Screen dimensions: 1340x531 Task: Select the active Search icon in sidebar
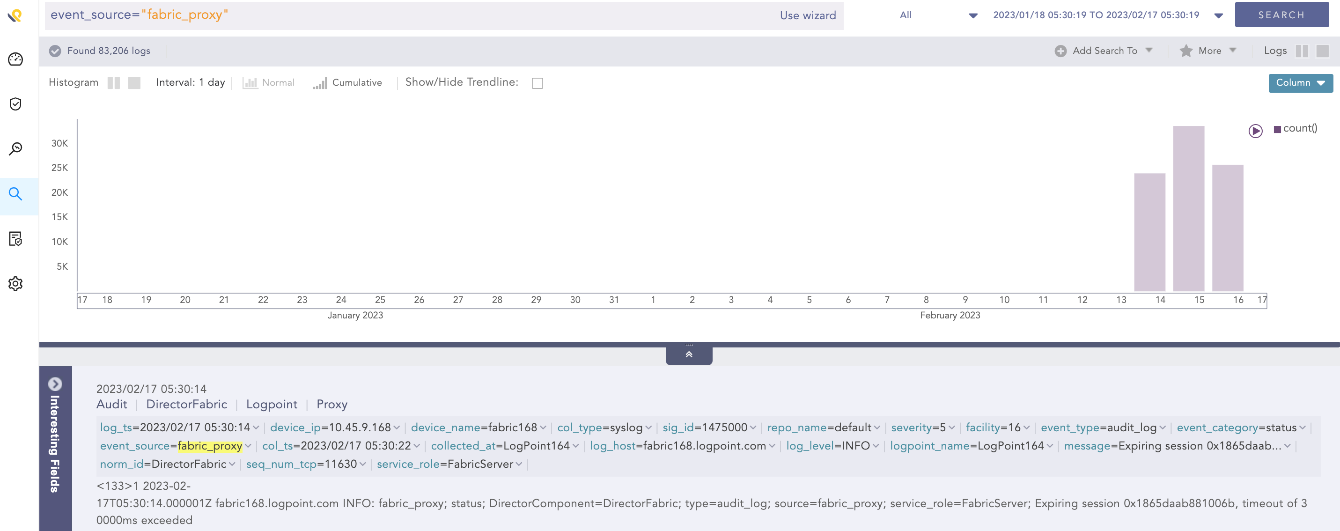point(15,193)
